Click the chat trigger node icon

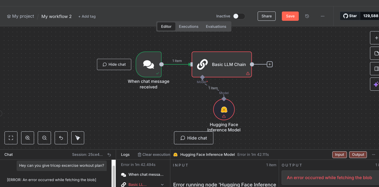148,64
